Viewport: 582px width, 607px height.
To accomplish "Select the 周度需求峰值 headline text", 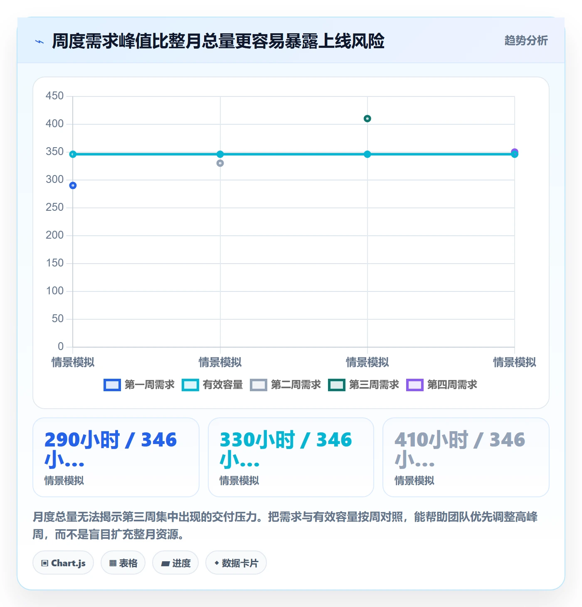I will coord(218,41).
